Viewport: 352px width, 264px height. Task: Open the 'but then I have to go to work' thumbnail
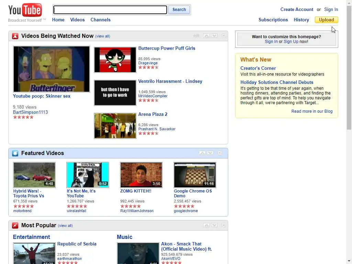click(115, 93)
